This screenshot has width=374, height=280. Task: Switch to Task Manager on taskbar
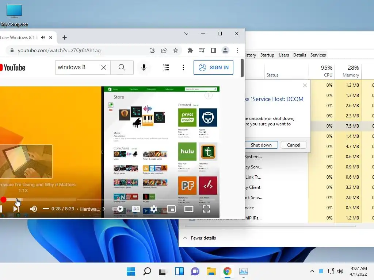[244, 271]
